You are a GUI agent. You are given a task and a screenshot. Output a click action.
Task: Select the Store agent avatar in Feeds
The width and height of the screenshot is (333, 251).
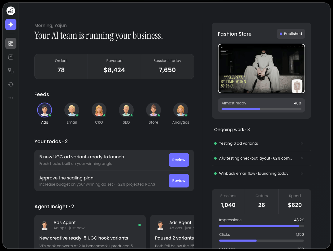pyautogui.click(x=153, y=110)
